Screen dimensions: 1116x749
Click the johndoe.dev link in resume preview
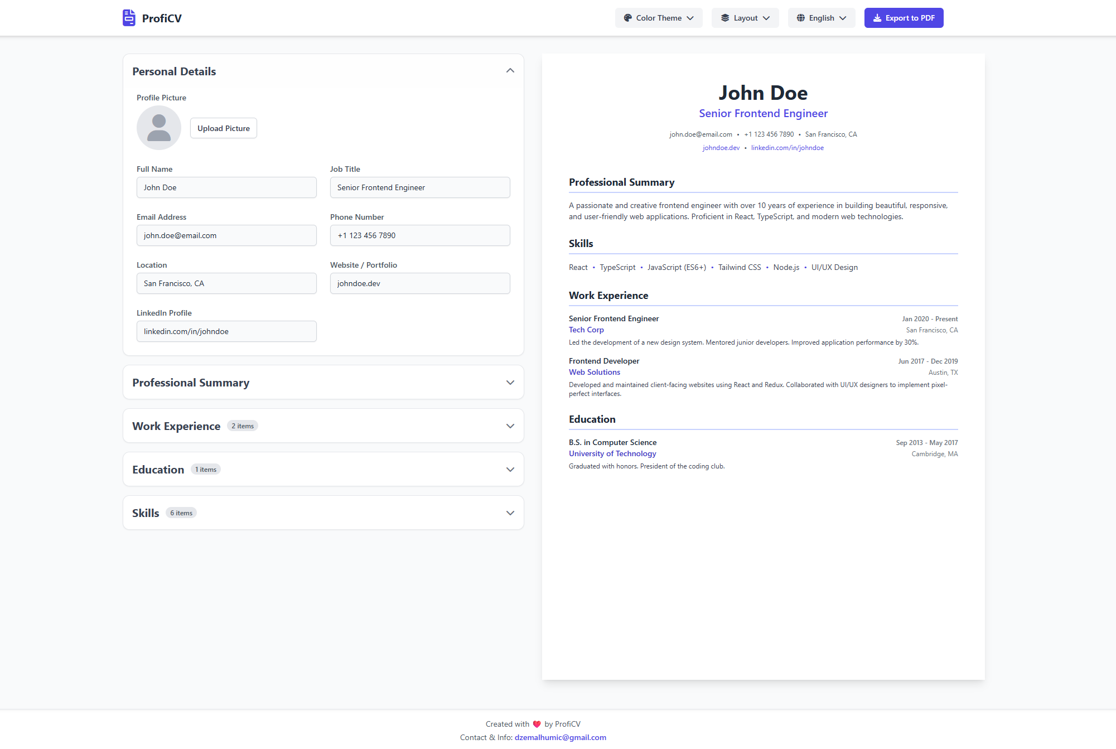click(721, 148)
